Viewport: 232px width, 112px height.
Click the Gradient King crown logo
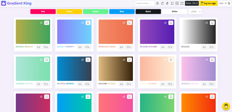tap(3, 3)
